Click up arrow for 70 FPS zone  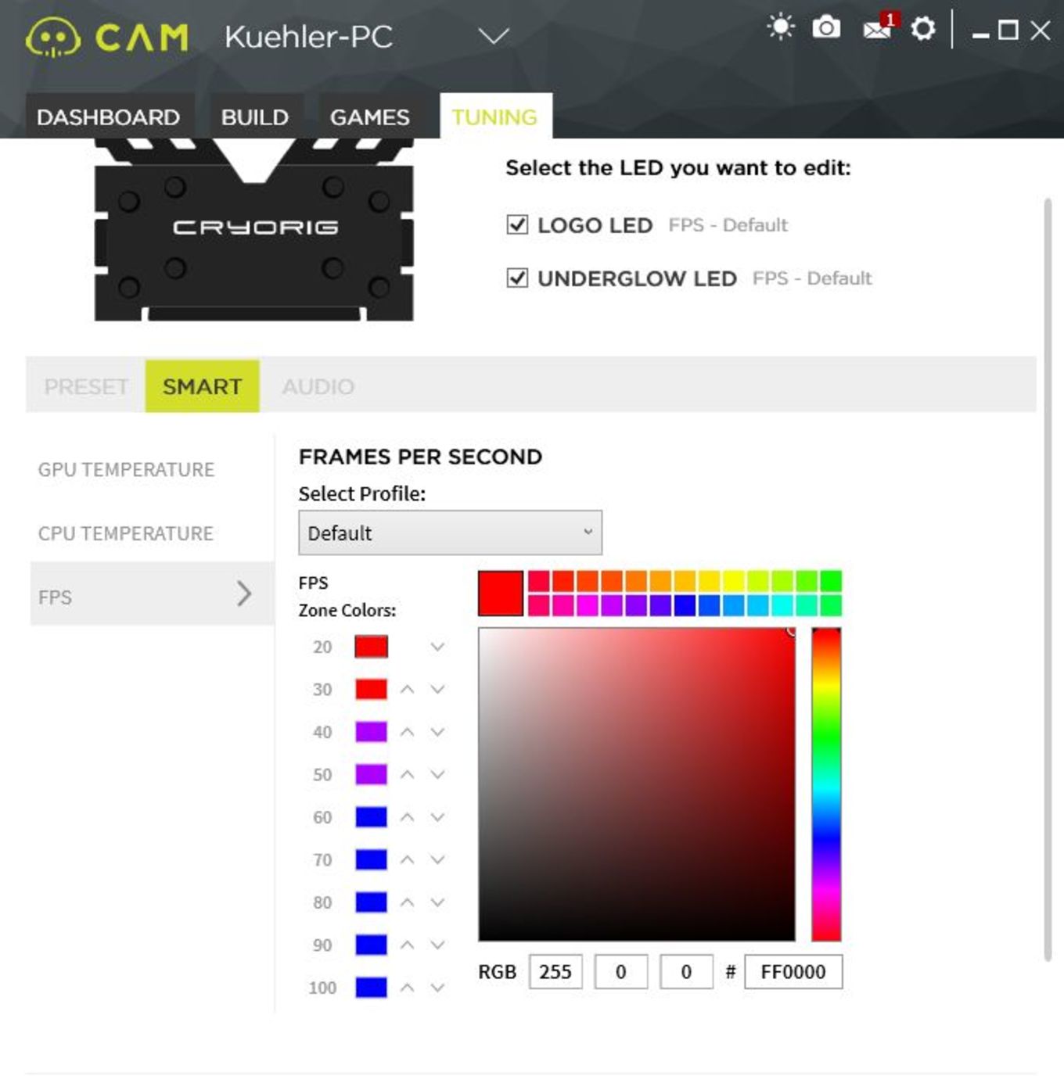[407, 859]
